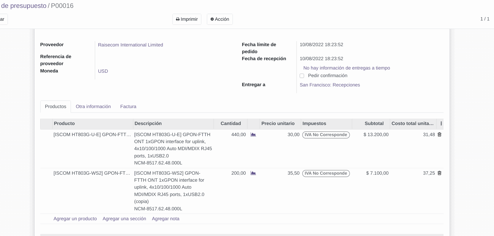The image size is (494, 236).
Task: Click IVA No Corresponde tag in second row
Action: pyautogui.click(x=326, y=173)
